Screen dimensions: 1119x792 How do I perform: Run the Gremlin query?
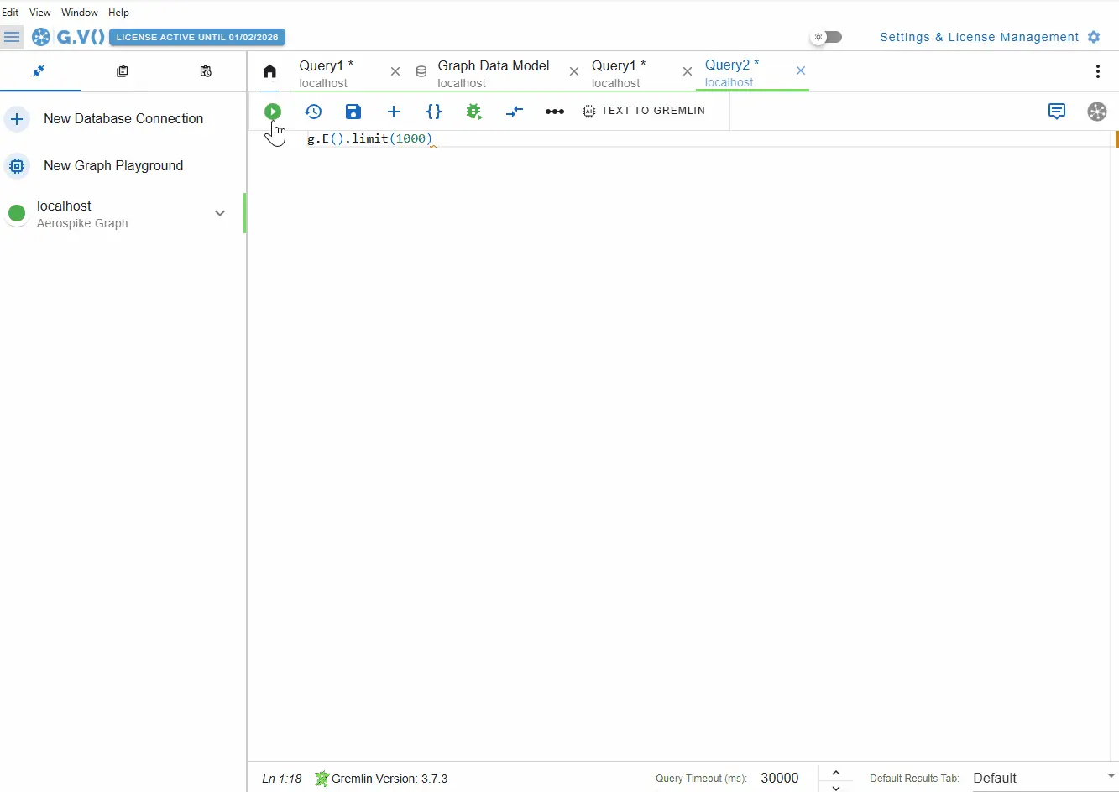click(273, 112)
